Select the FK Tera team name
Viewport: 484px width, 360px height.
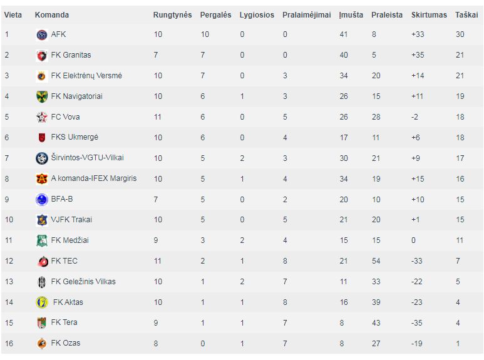click(x=64, y=322)
